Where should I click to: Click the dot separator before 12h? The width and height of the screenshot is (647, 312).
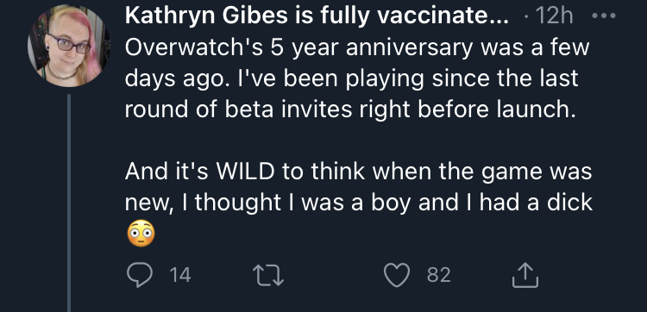(525, 17)
